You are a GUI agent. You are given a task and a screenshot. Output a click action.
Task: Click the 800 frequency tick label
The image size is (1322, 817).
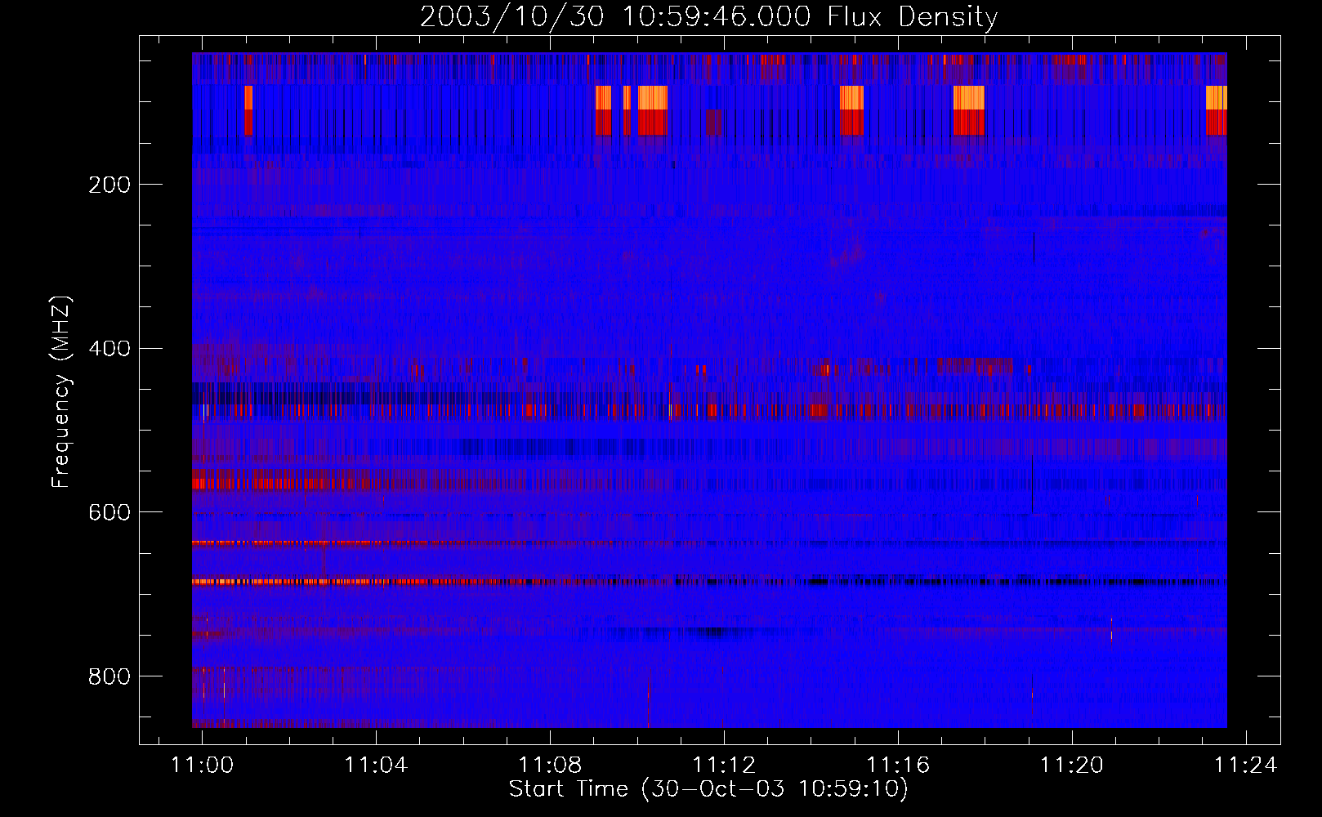(x=109, y=676)
